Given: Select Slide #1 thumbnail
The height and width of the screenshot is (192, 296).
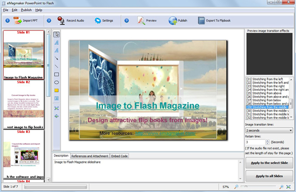Looking at the screenshot, I should 24,55.
